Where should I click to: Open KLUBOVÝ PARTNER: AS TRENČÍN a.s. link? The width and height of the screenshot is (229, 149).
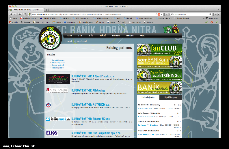coord(90,105)
